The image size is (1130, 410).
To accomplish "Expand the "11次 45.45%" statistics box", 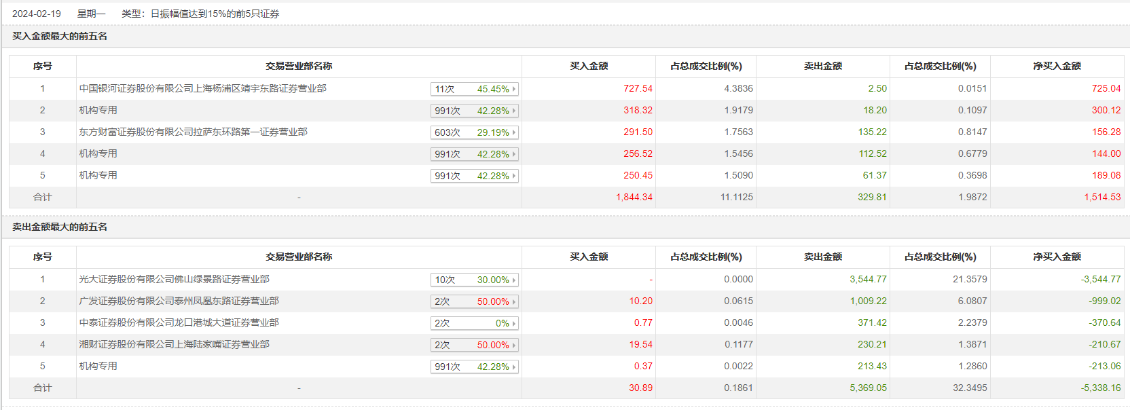I will coord(474,89).
